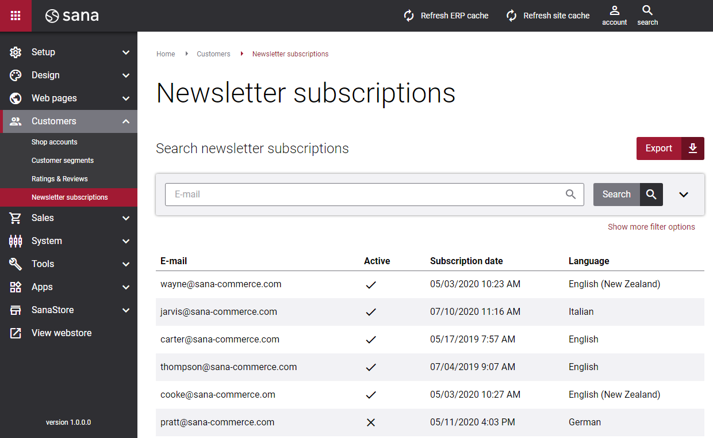
Task: Expand the Setup menu chevron
Action: coord(126,52)
